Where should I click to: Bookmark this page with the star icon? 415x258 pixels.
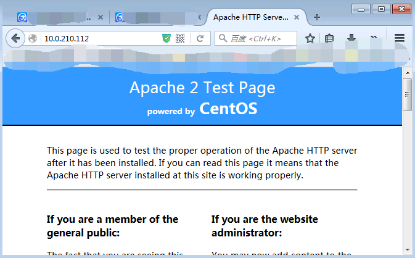[310, 39]
